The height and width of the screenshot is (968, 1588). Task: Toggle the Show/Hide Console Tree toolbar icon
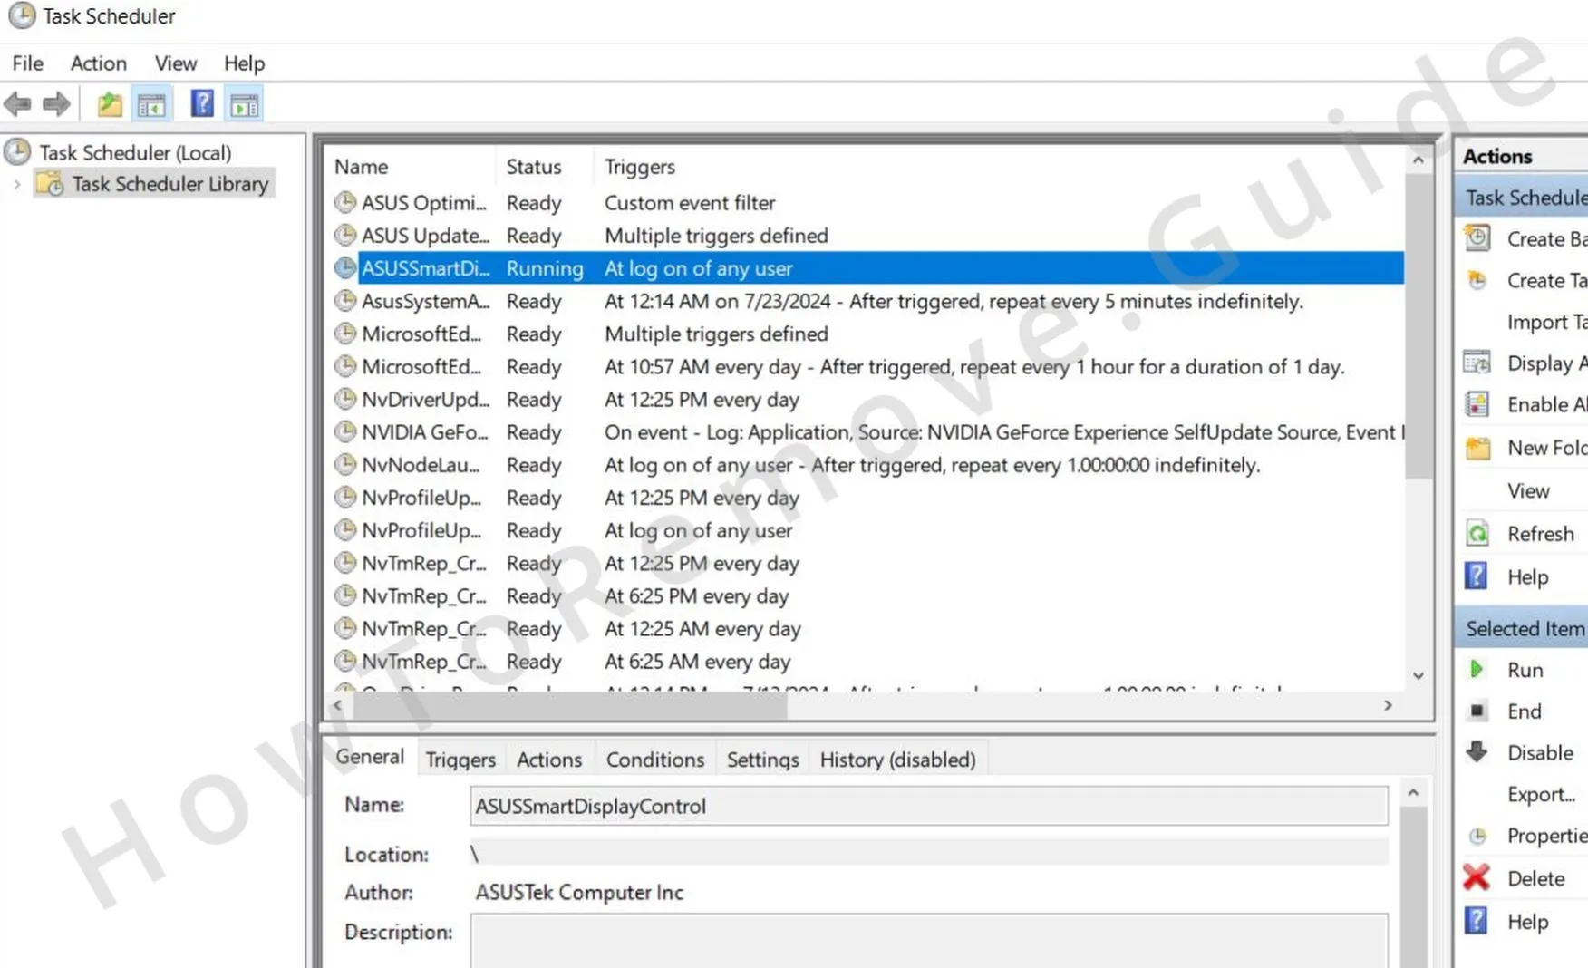(151, 104)
